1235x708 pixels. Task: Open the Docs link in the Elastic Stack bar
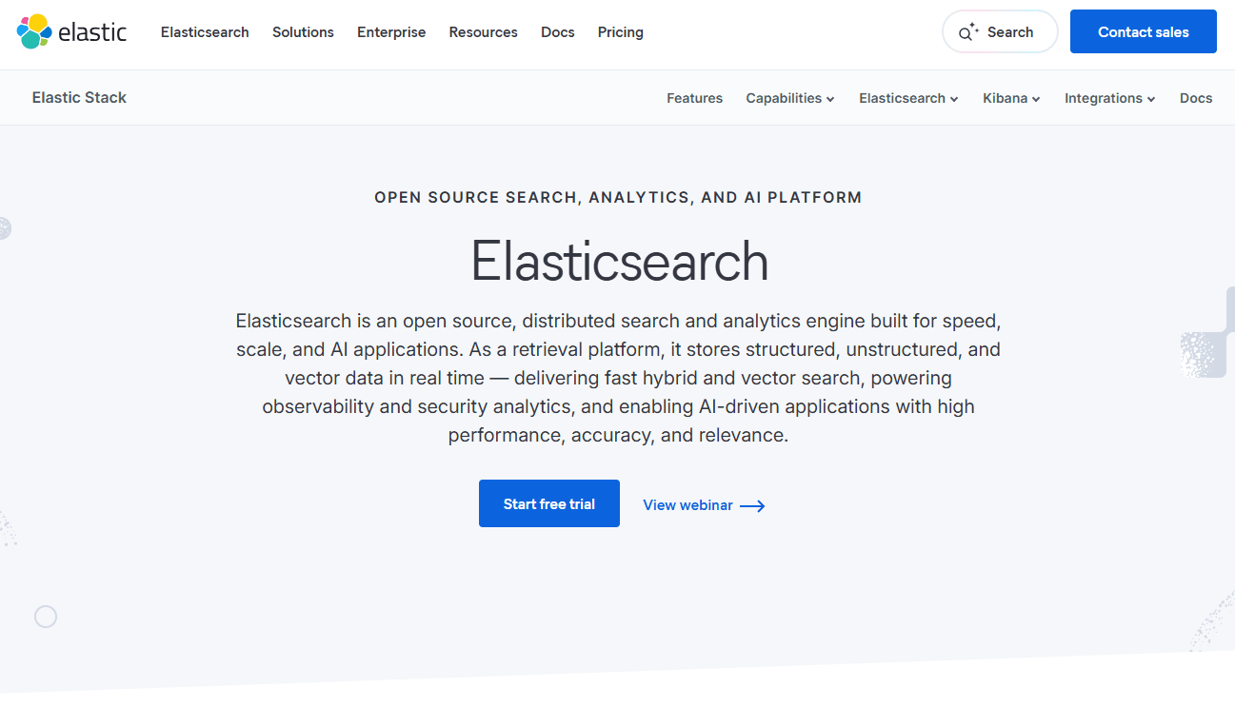(x=1195, y=98)
